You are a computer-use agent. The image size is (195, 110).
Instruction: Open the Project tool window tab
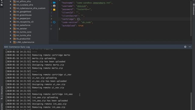coord(2,3)
